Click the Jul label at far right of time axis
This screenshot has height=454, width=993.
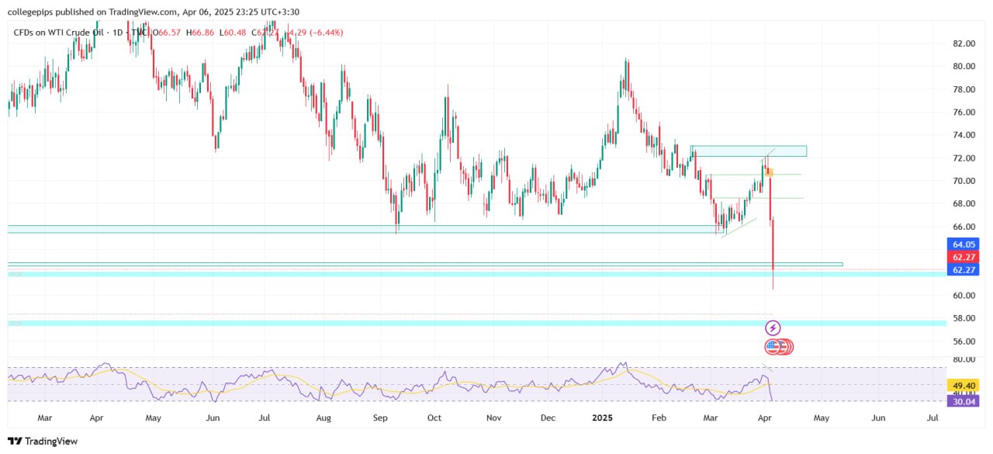pos(932,418)
